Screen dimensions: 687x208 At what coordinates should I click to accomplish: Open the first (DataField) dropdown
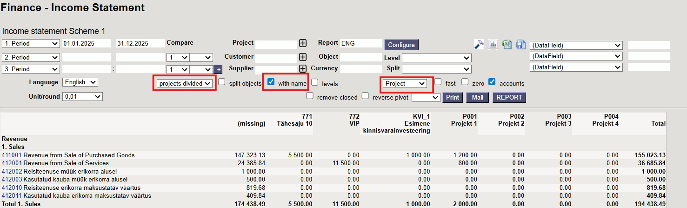[576, 45]
